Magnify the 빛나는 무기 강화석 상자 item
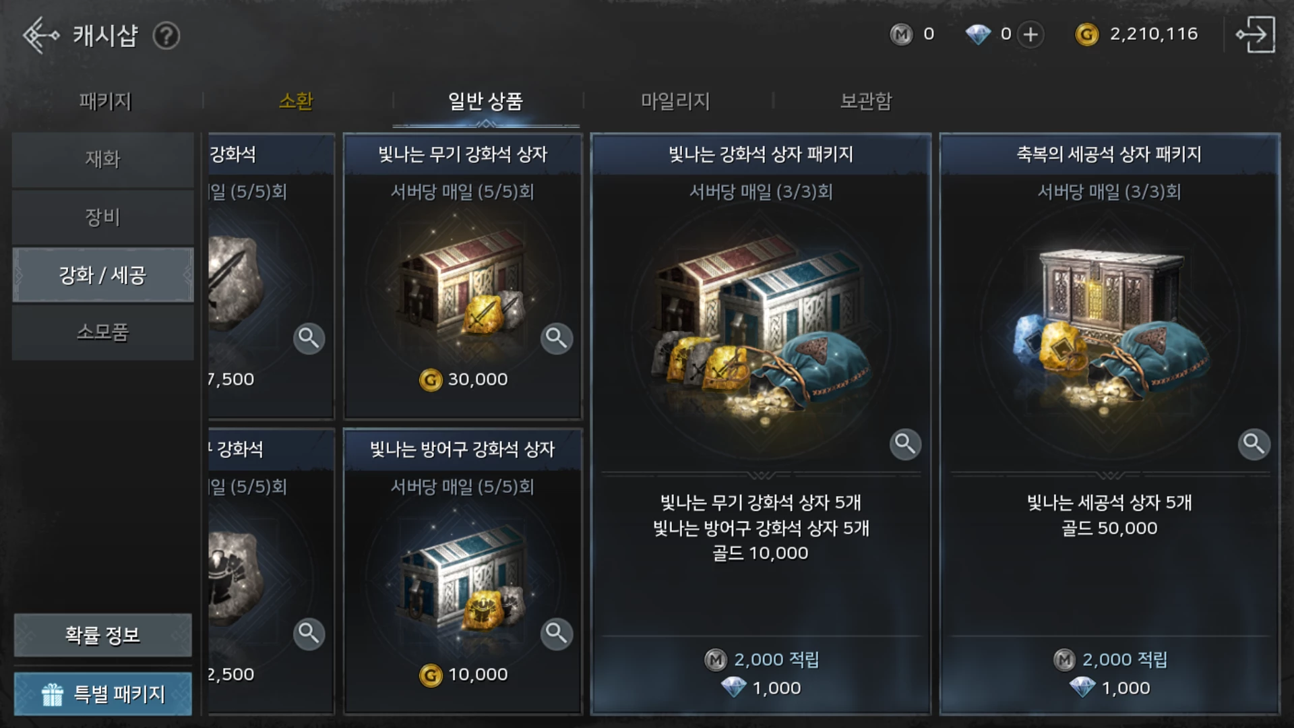Image resolution: width=1294 pixels, height=728 pixels. click(557, 338)
